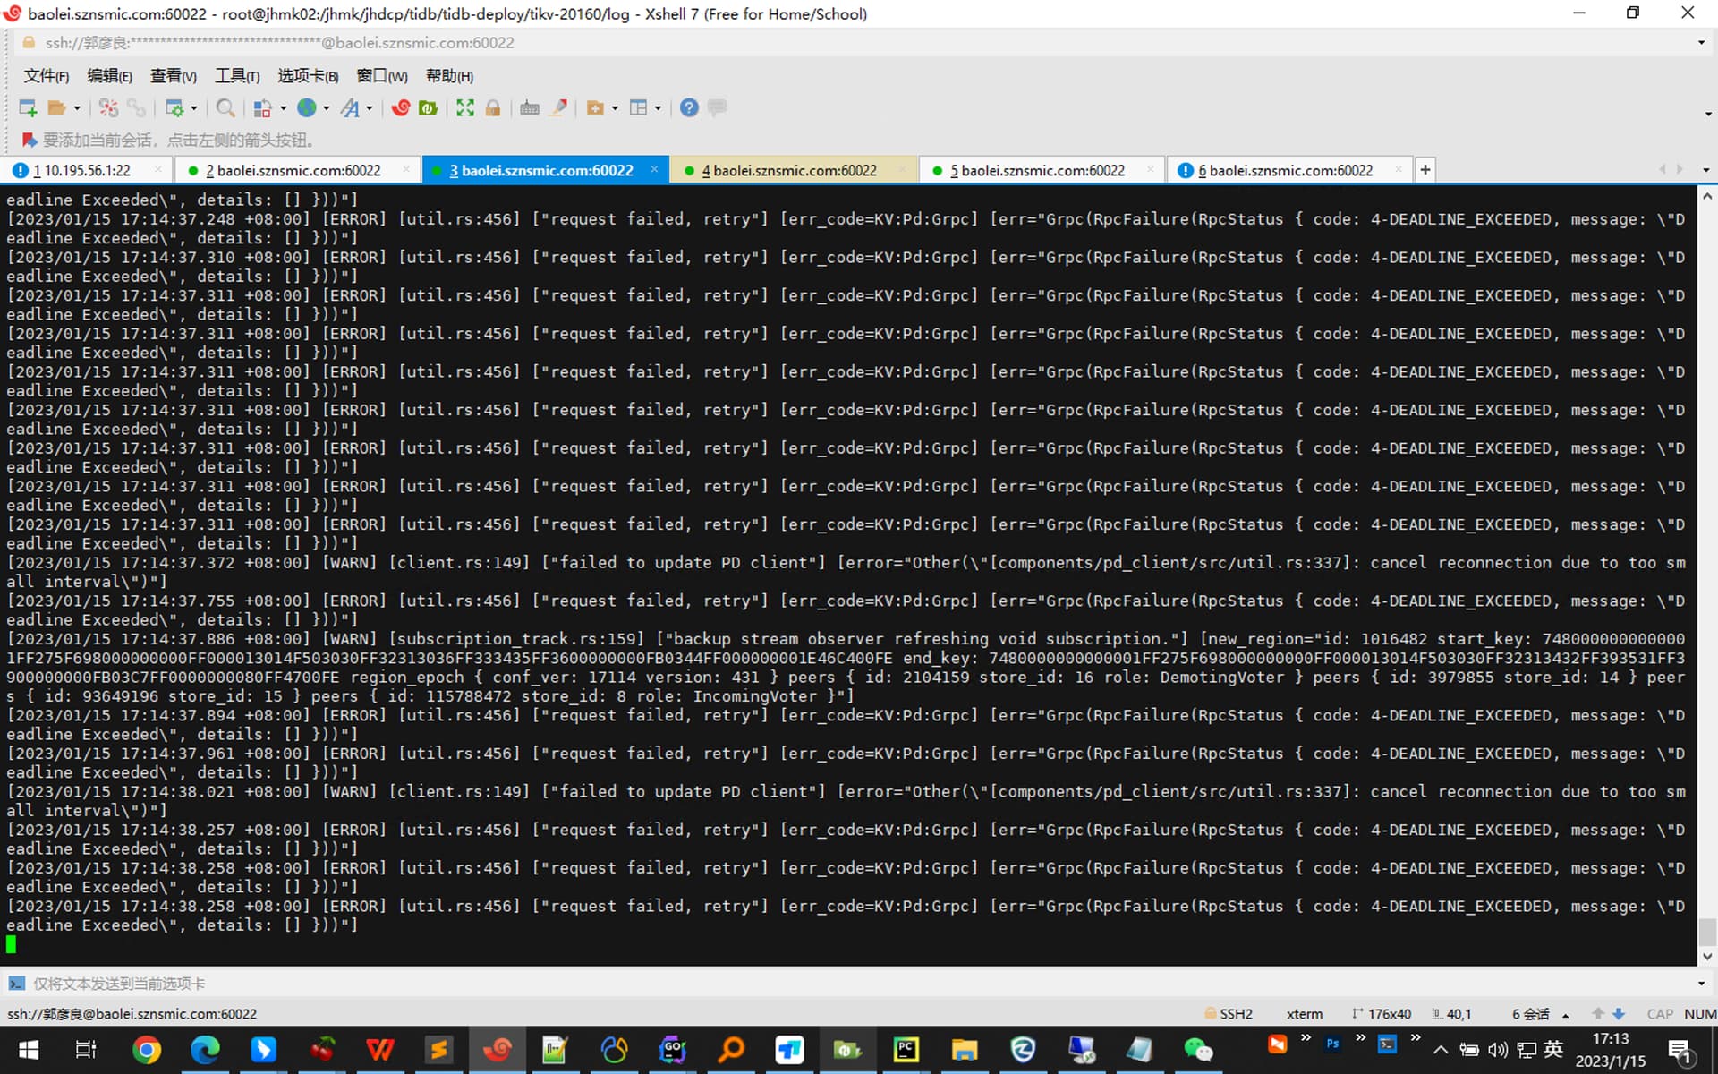The height and width of the screenshot is (1074, 1718).
Task: Open the 文件(F) menu
Action: [x=46, y=76]
